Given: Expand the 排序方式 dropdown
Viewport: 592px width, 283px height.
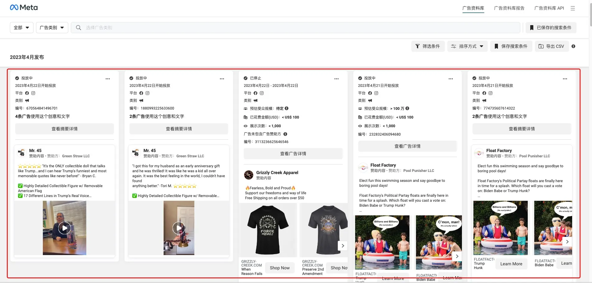Looking at the screenshot, I should pyautogui.click(x=467, y=46).
